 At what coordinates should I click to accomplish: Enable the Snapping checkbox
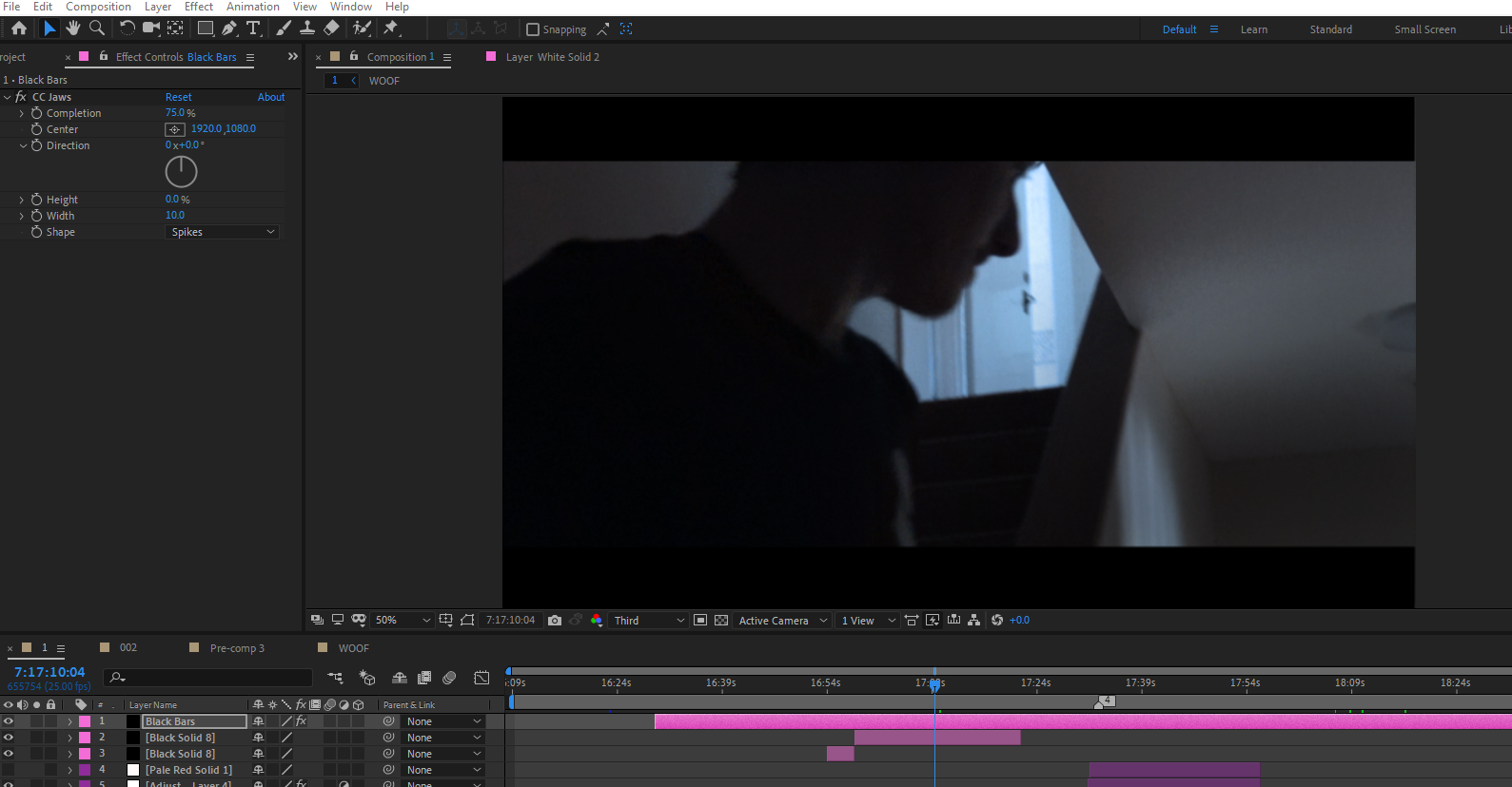coord(533,29)
